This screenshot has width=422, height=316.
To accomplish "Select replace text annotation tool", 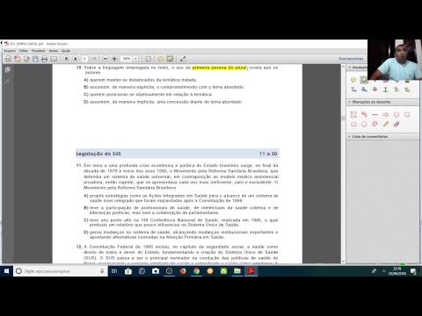I will click(364, 90).
